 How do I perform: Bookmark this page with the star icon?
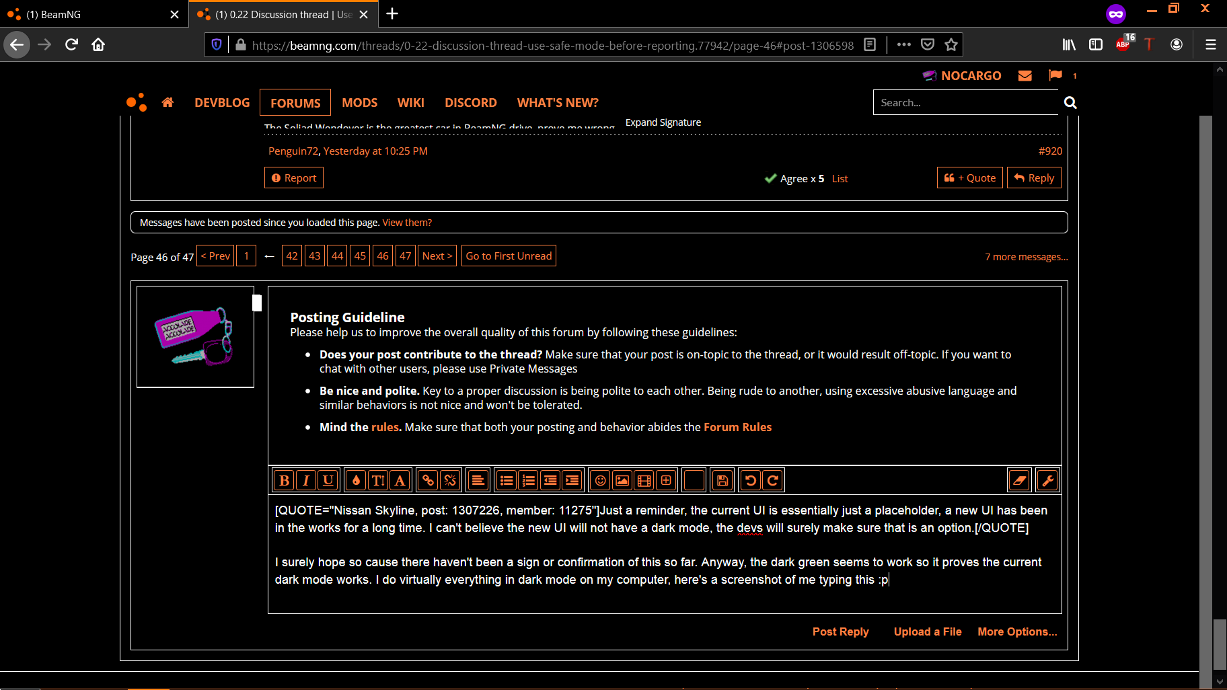coord(951,44)
